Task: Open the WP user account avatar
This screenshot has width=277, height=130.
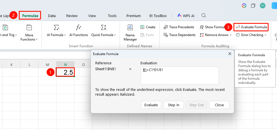Action: 263,6
